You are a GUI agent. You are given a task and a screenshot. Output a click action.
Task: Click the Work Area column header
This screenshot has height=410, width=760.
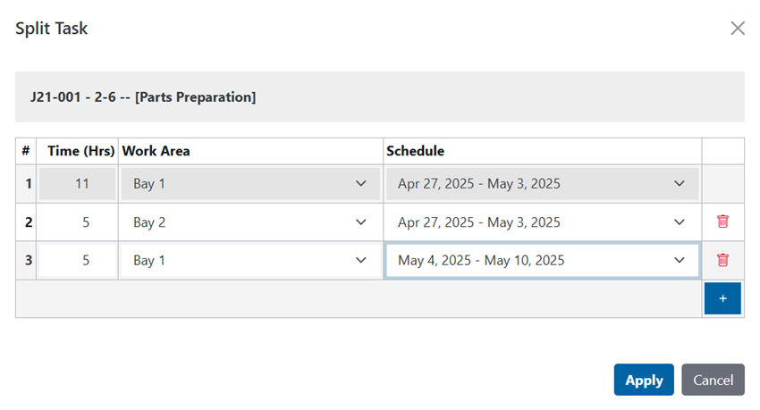(156, 151)
